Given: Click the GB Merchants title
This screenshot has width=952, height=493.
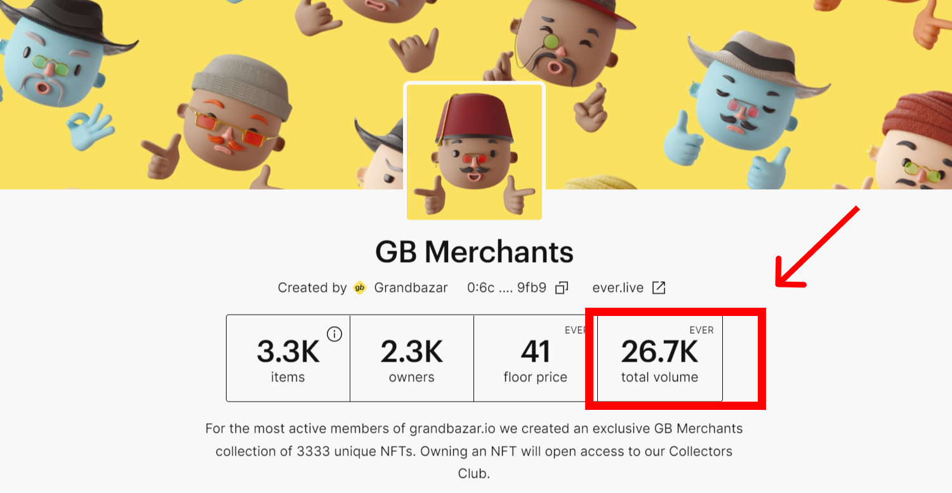Looking at the screenshot, I should click(474, 252).
